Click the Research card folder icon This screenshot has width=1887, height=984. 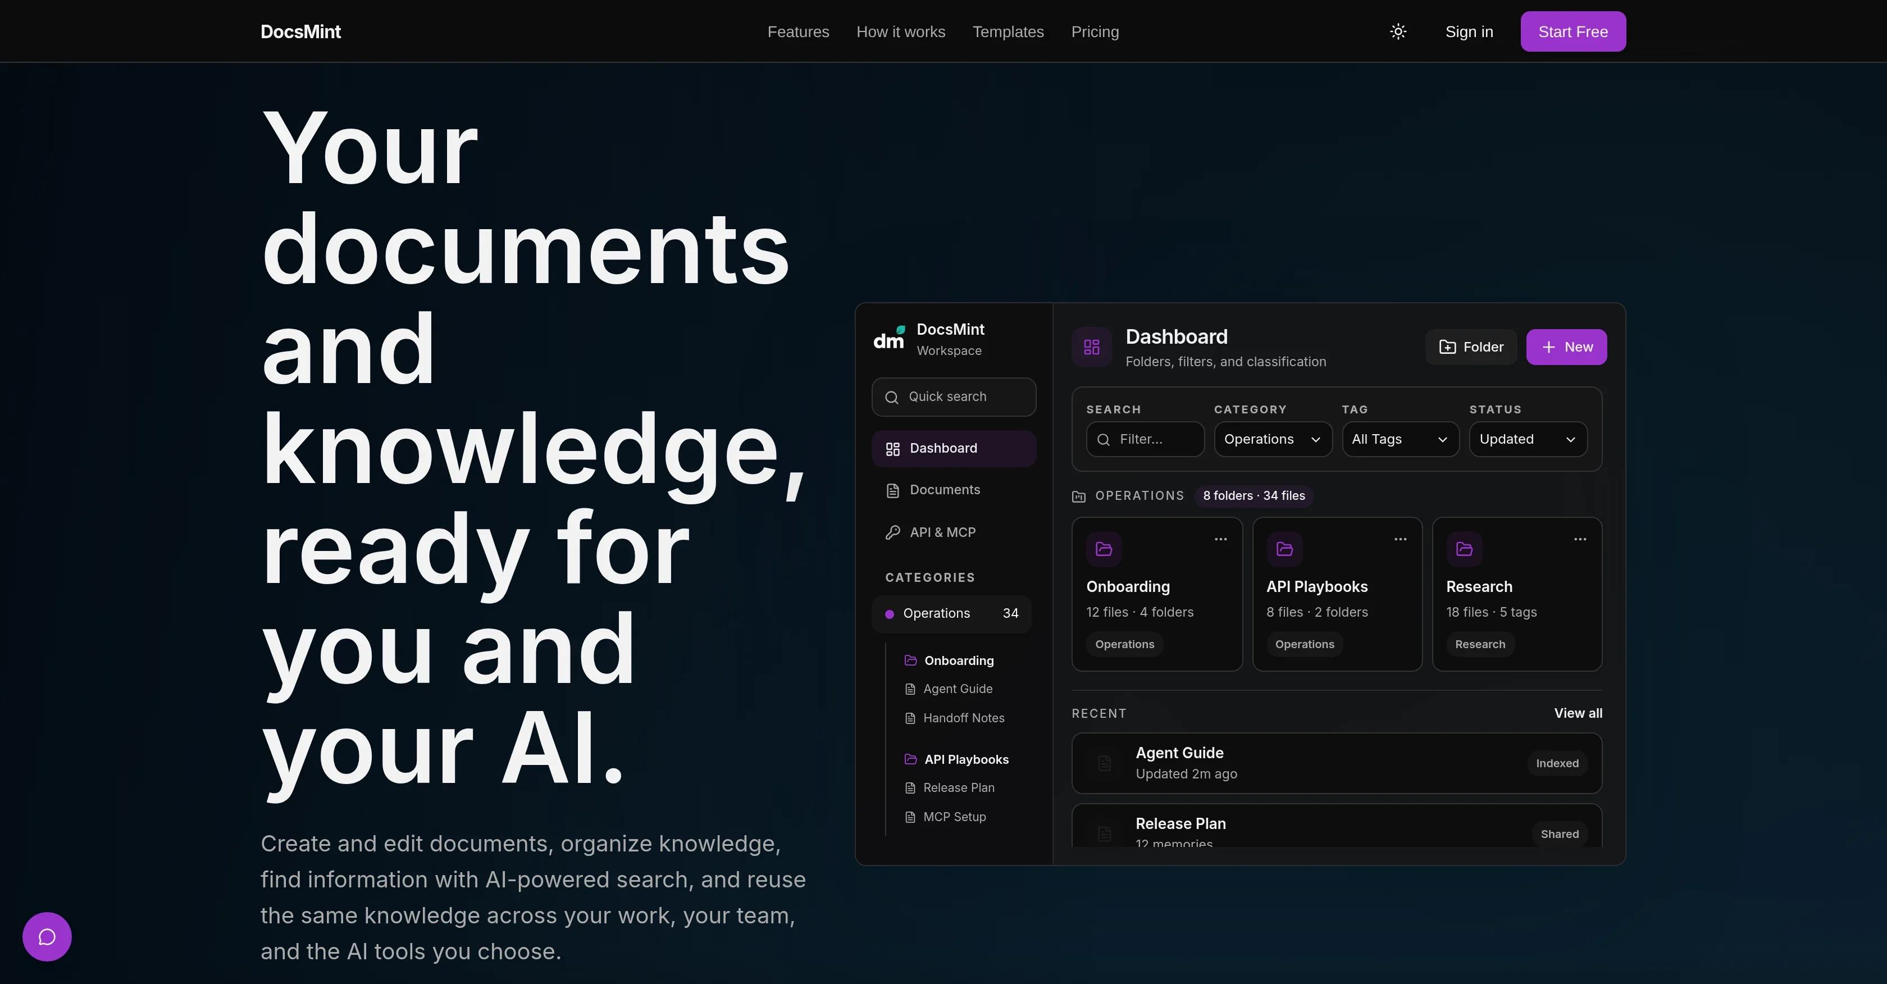[x=1464, y=549]
